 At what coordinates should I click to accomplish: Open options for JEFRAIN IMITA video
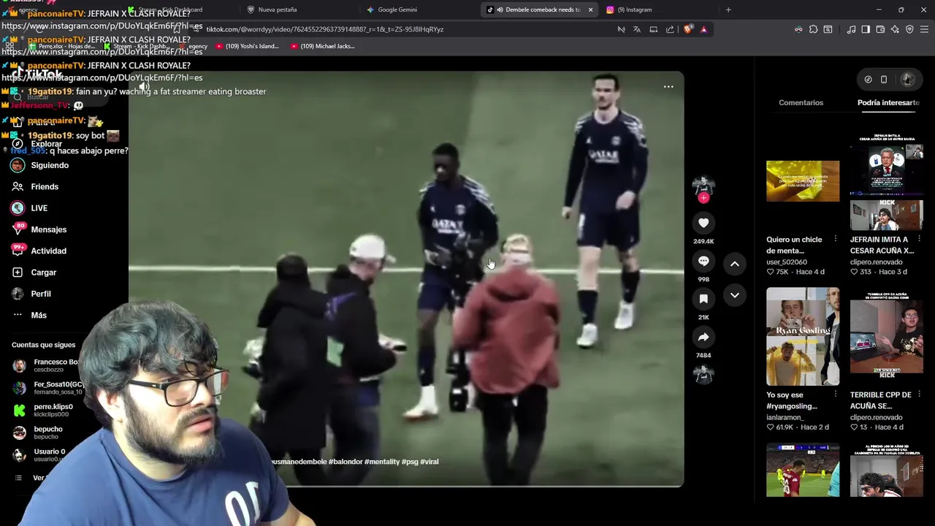coord(919,240)
